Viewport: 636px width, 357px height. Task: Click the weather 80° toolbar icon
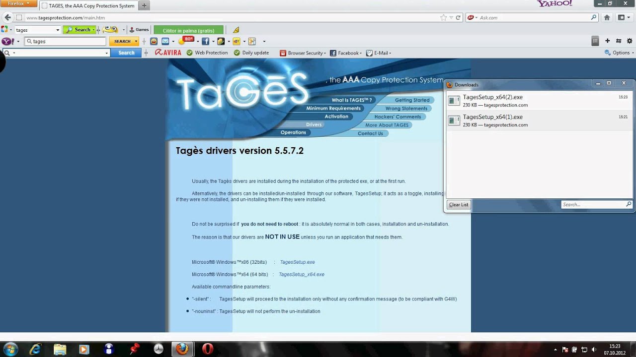(x=186, y=40)
